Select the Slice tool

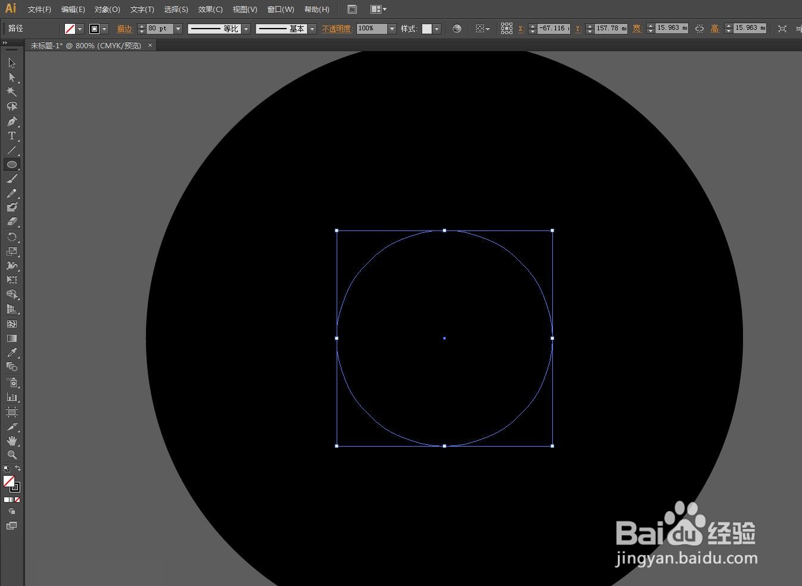tap(12, 427)
